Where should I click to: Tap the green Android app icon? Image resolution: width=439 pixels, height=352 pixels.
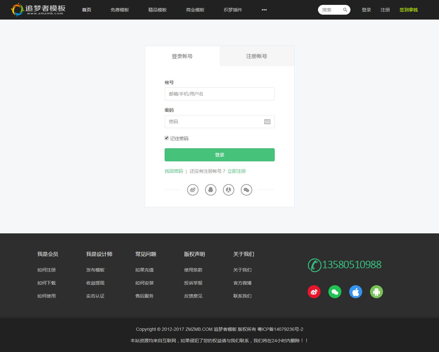pos(377,292)
